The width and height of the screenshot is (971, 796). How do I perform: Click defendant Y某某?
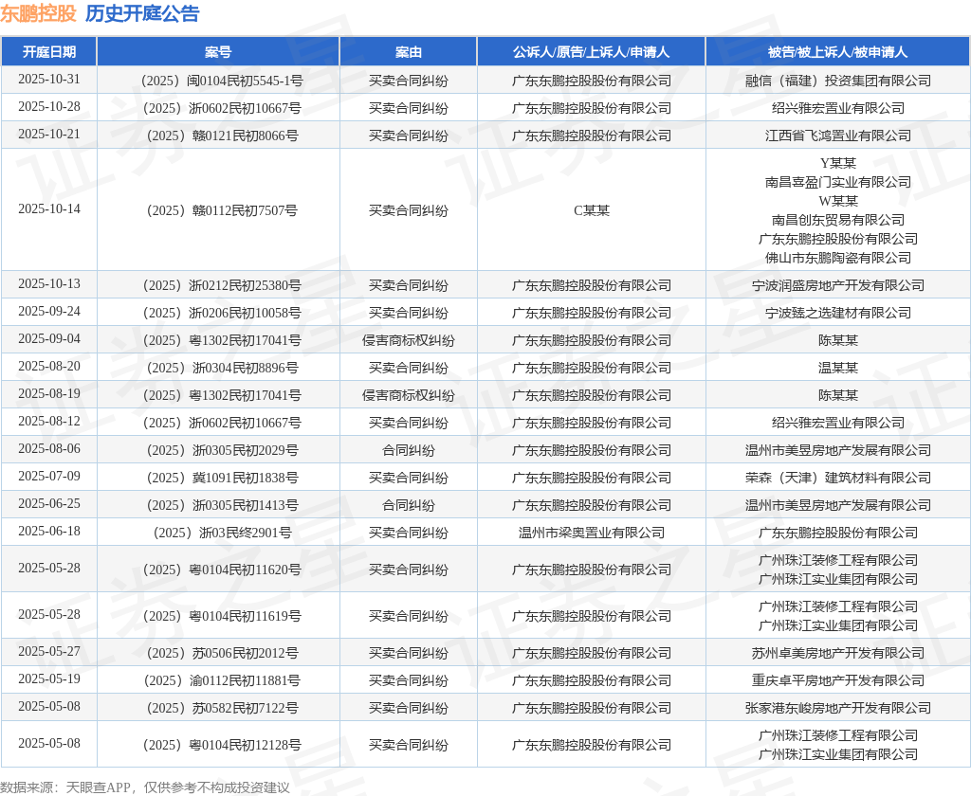point(838,163)
